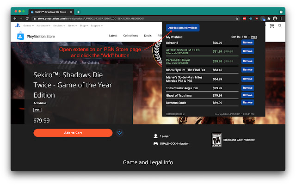The height and width of the screenshot is (185, 296).
Task: Open the Collections store tab
Action: point(130,36)
